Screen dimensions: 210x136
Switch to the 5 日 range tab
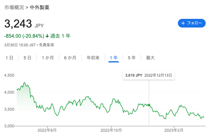tap(27, 58)
